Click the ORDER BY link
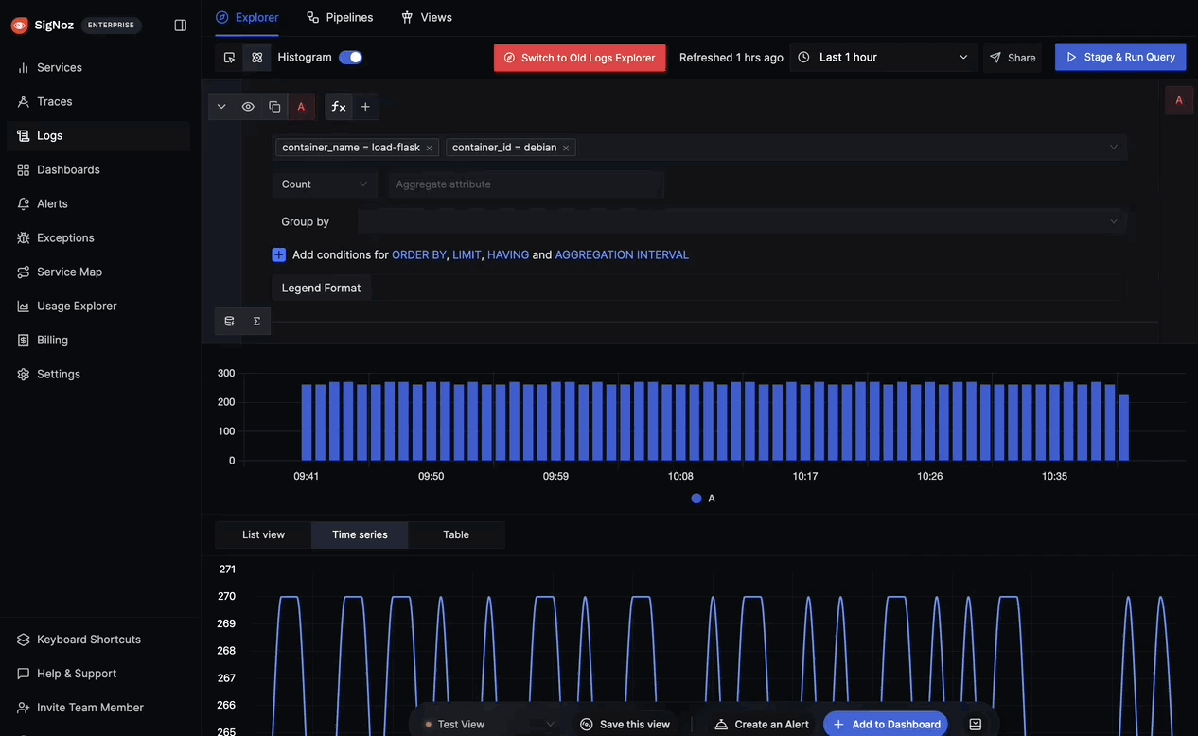Screen dimensions: 1198x736 click(x=419, y=255)
